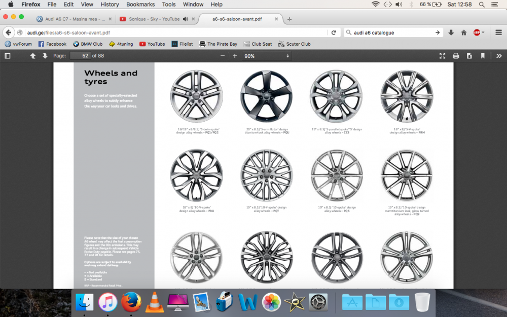The width and height of the screenshot is (507, 317).
Task: Print the a6-s6-saloon-avant document
Action: pyautogui.click(x=456, y=56)
